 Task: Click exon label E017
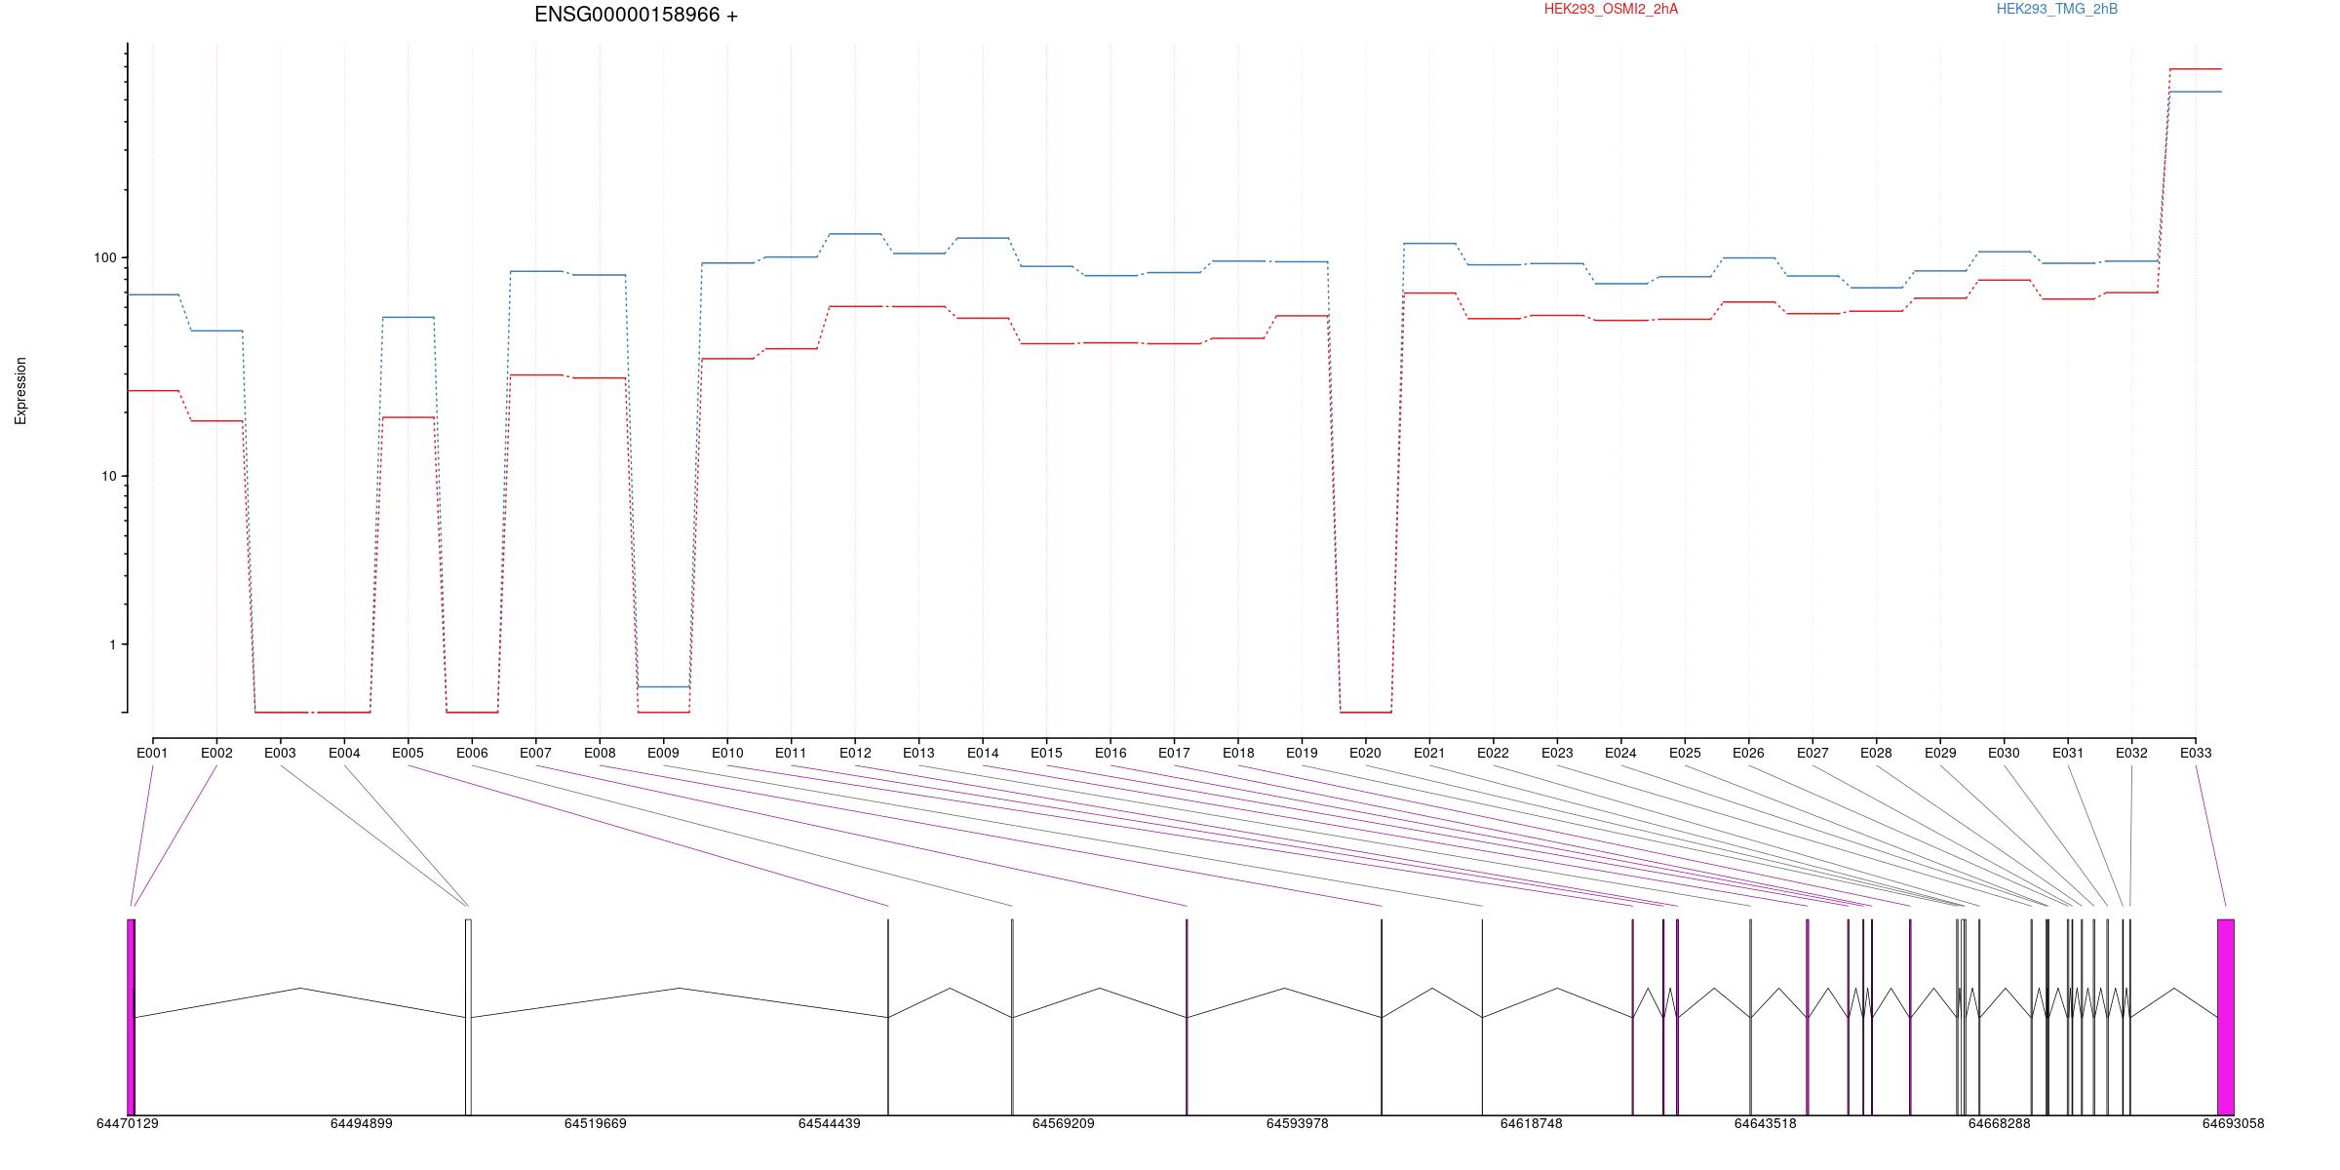pyautogui.click(x=1174, y=753)
